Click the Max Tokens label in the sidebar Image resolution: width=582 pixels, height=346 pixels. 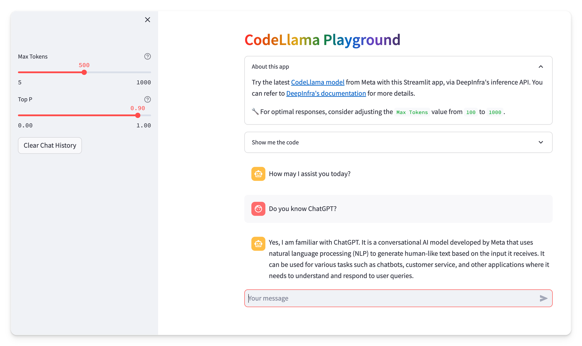[x=33, y=57]
